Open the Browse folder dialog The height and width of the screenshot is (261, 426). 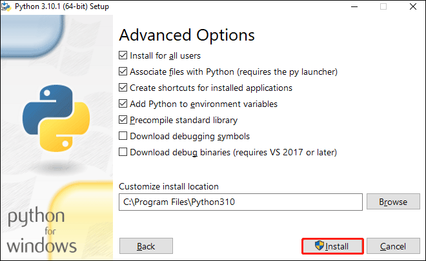(393, 202)
